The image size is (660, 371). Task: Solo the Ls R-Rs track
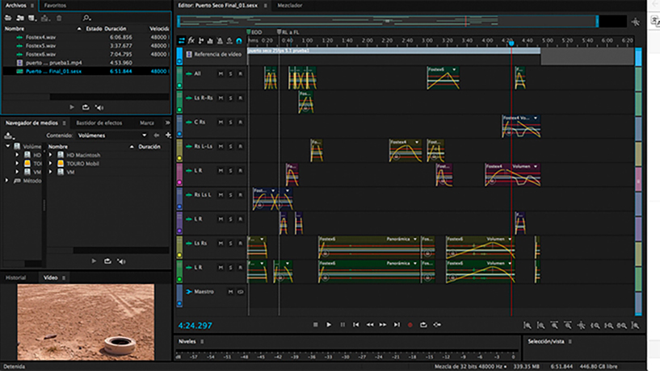point(231,98)
